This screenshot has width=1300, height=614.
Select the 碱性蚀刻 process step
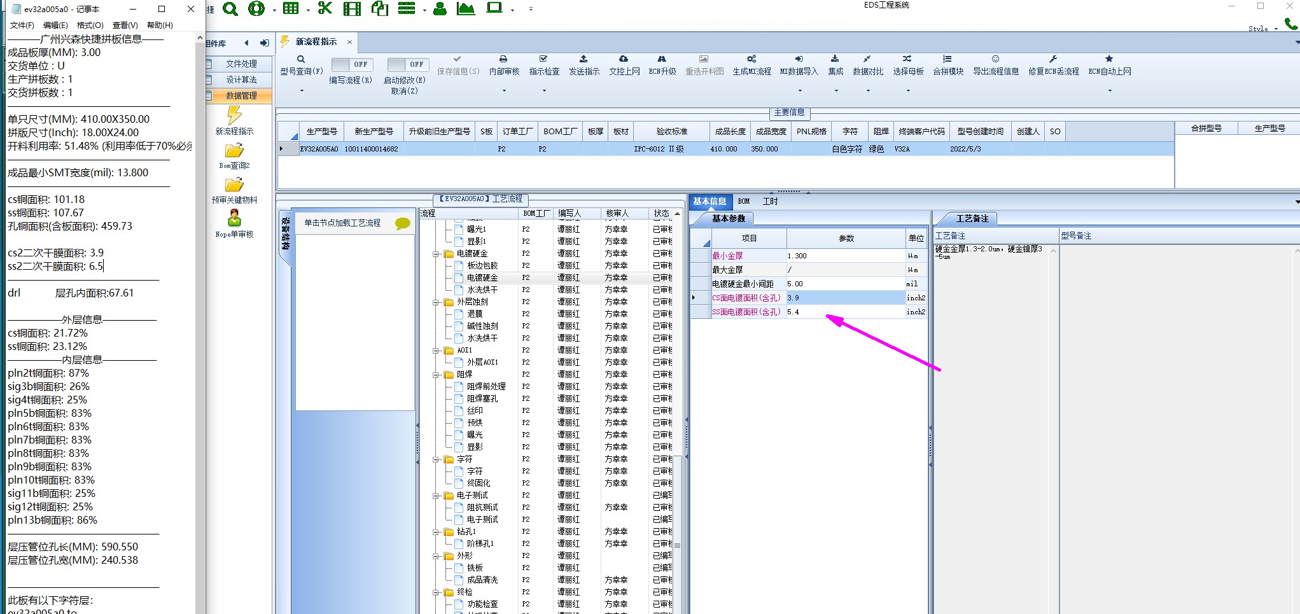[x=482, y=326]
